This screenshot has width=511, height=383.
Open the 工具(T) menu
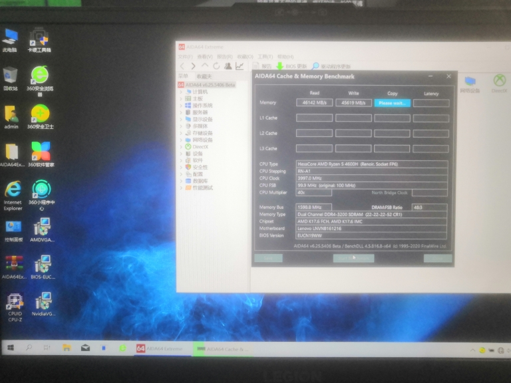[x=265, y=57]
